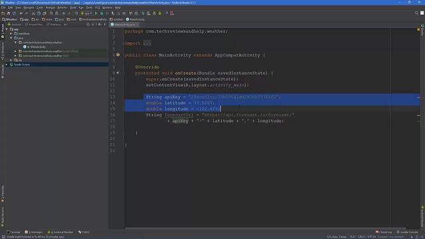Open the Build menu
The image size is (425, 239).
tap(73, 7)
